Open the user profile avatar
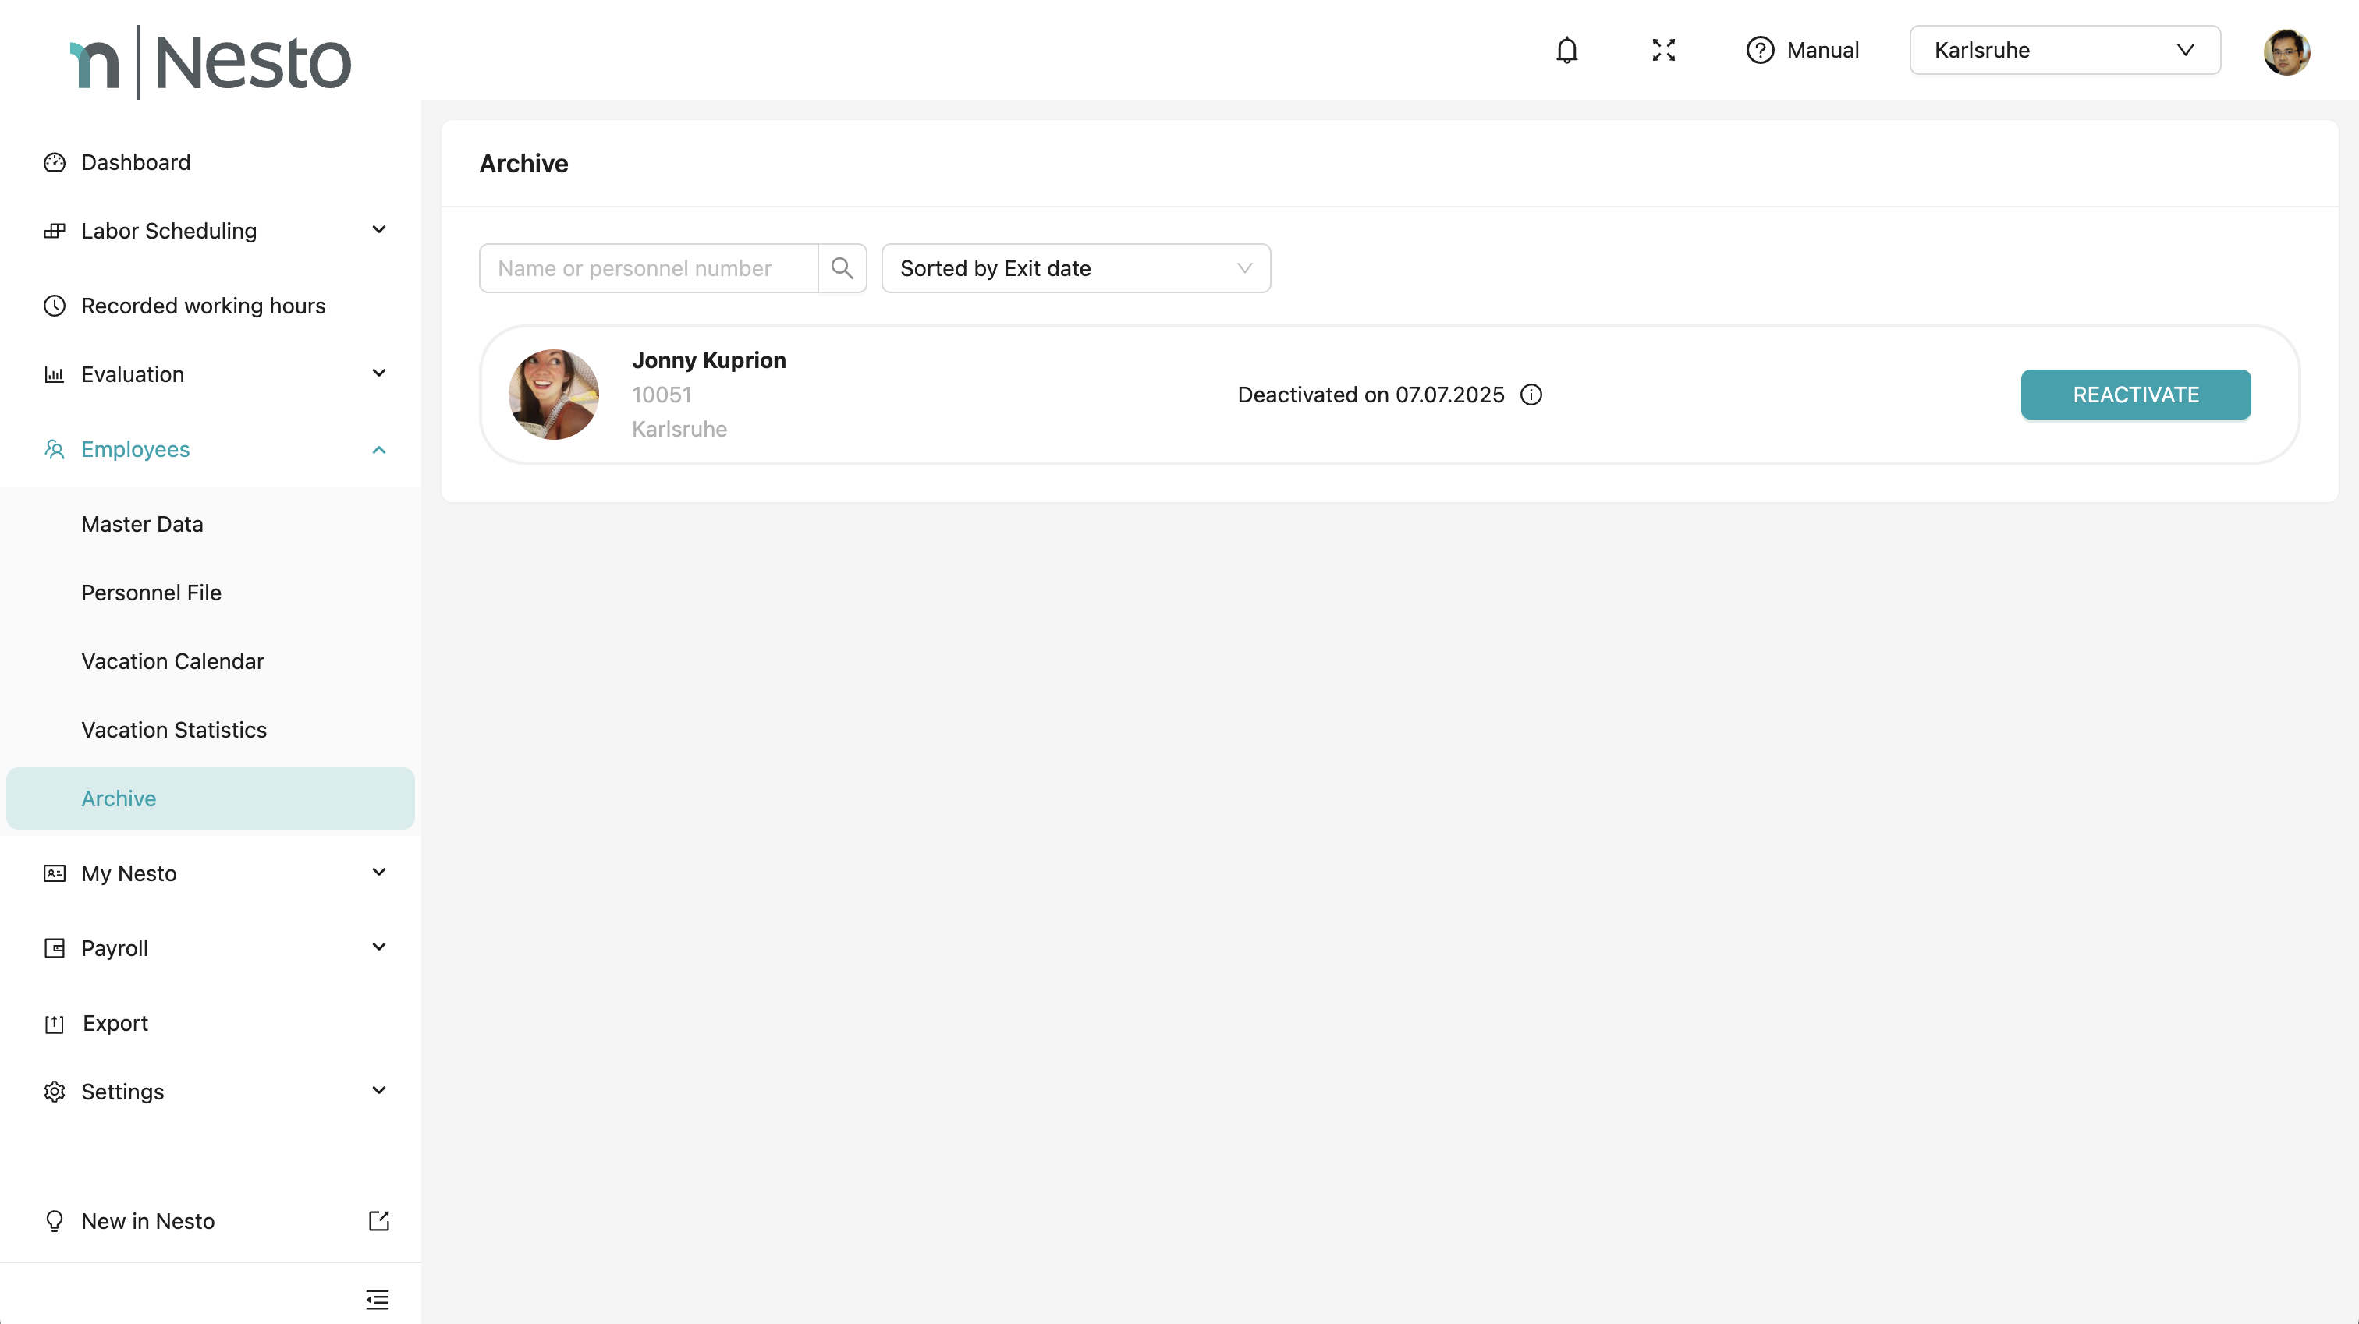2359x1324 pixels. pyautogui.click(x=2286, y=51)
